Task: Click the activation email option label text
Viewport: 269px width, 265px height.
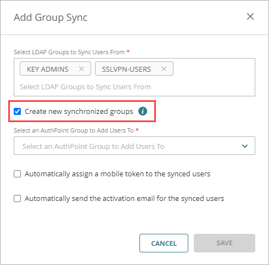Action: [125, 199]
